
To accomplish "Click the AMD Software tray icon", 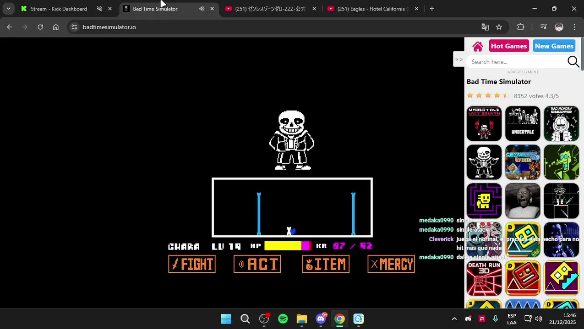I will (x=481, y=318).
